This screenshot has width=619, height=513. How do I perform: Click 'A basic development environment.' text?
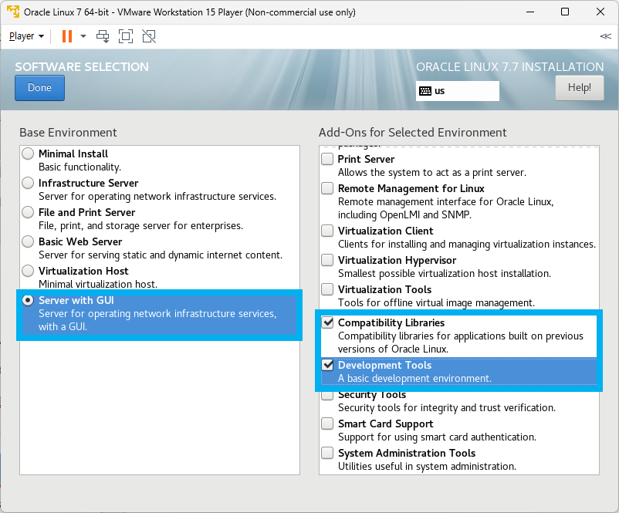click(414, 379)
